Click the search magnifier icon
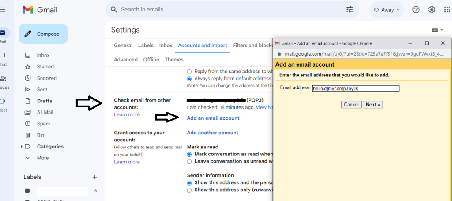The height and width of the screenshot is (201, 452). click(114, 10)
